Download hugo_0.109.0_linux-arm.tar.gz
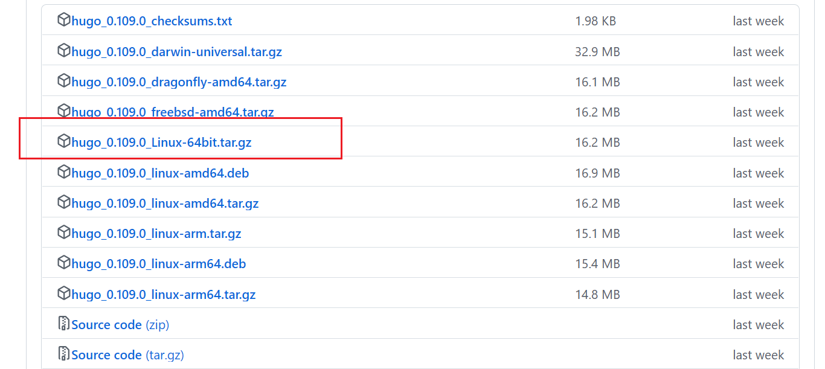This screenshot has height=369, width=825. click(x=156, y=234)
